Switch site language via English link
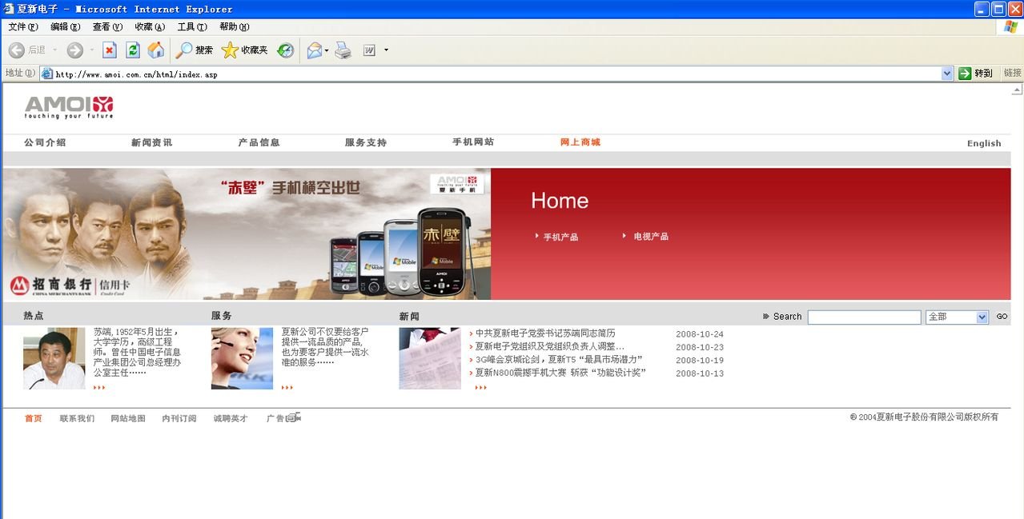This screenshot has height=519, width=1024. pyautogui.click(x=983, y=143)
